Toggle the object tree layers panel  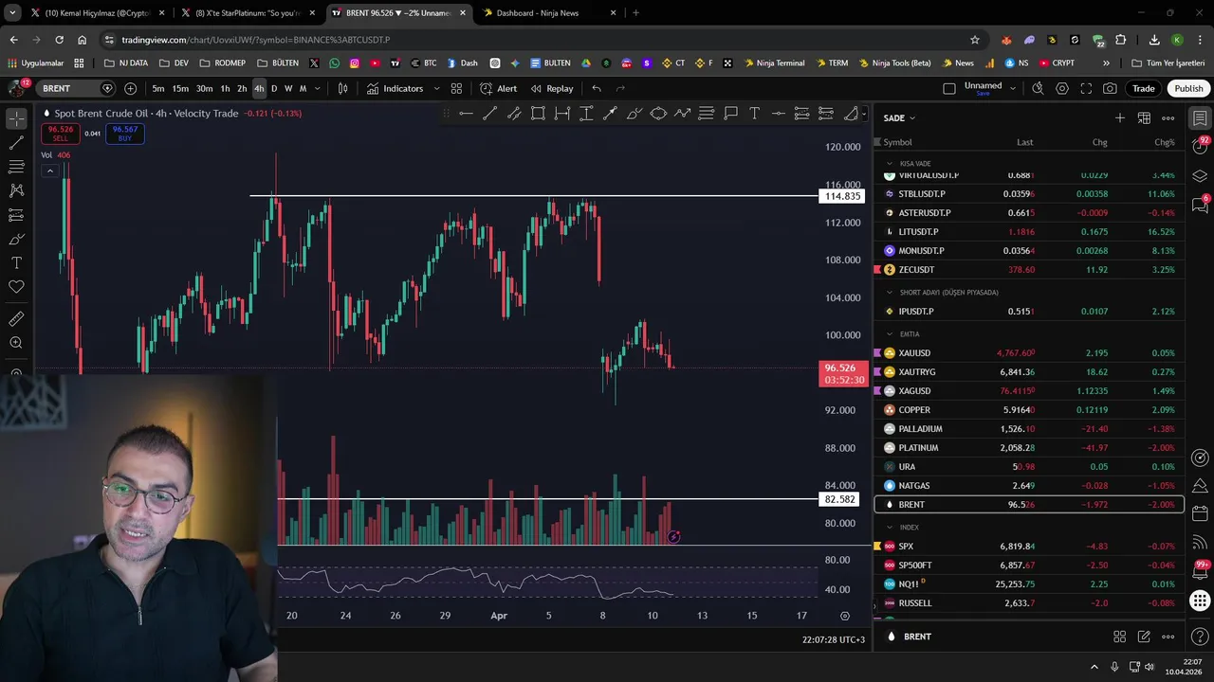pyautogui.click(x=1200, y=176)
